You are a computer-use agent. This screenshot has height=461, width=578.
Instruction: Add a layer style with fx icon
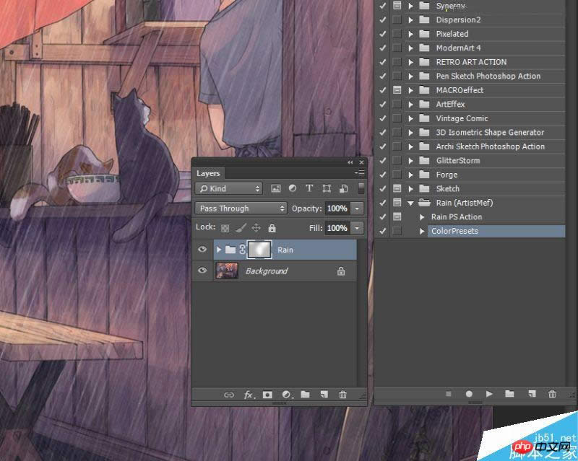tap(249, 395)
